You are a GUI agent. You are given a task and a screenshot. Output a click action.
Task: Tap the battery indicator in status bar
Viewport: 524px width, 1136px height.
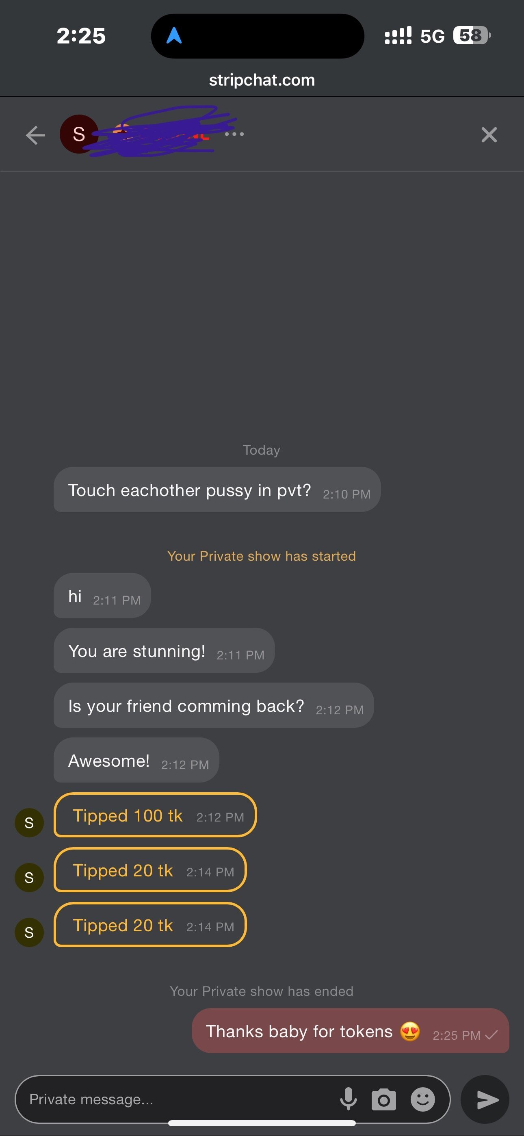(x=472, y=35)
